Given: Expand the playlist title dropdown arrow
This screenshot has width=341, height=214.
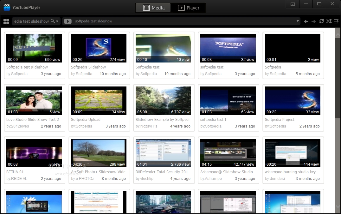Looking at the screenshot, I should click(x=298, y=21).
